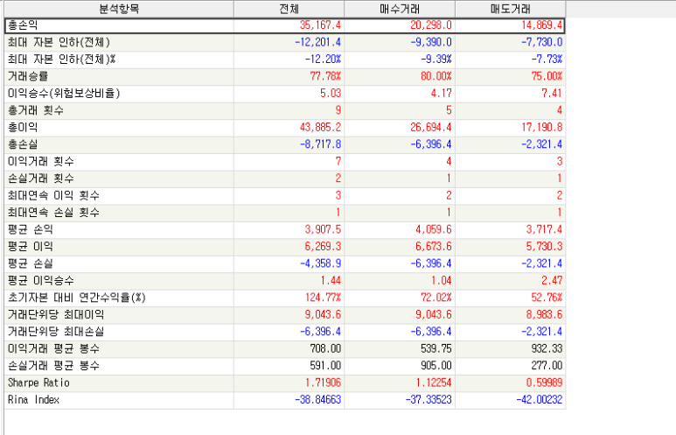Select the 이익승수(위험보상비율) row label
Screen dimensions: 676x435
tap(64, 93)
